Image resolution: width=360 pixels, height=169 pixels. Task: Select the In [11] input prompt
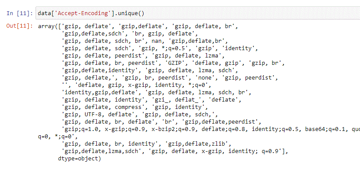pyautogui.click(x=20, y=13)
